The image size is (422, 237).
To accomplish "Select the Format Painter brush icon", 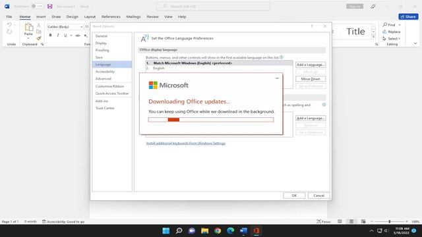I will 39,38.
